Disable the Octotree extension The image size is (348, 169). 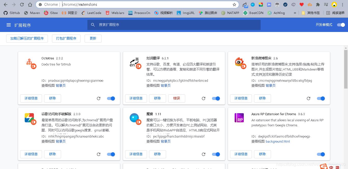111,98
